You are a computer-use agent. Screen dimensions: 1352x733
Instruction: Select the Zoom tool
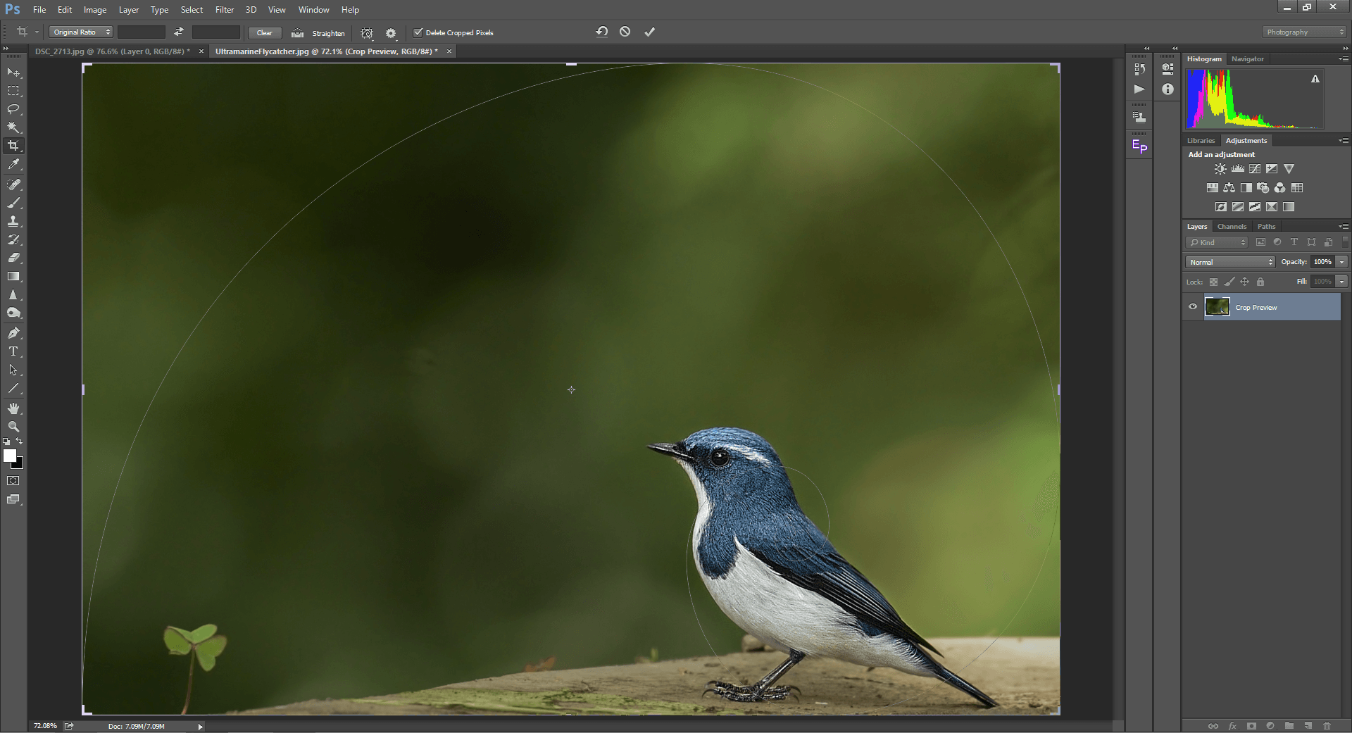[x=13, y=427]
